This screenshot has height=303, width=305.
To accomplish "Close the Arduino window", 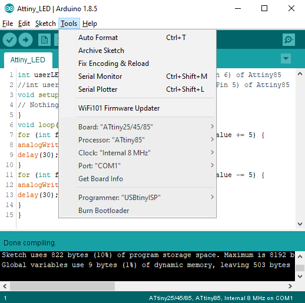I will 291,8.
